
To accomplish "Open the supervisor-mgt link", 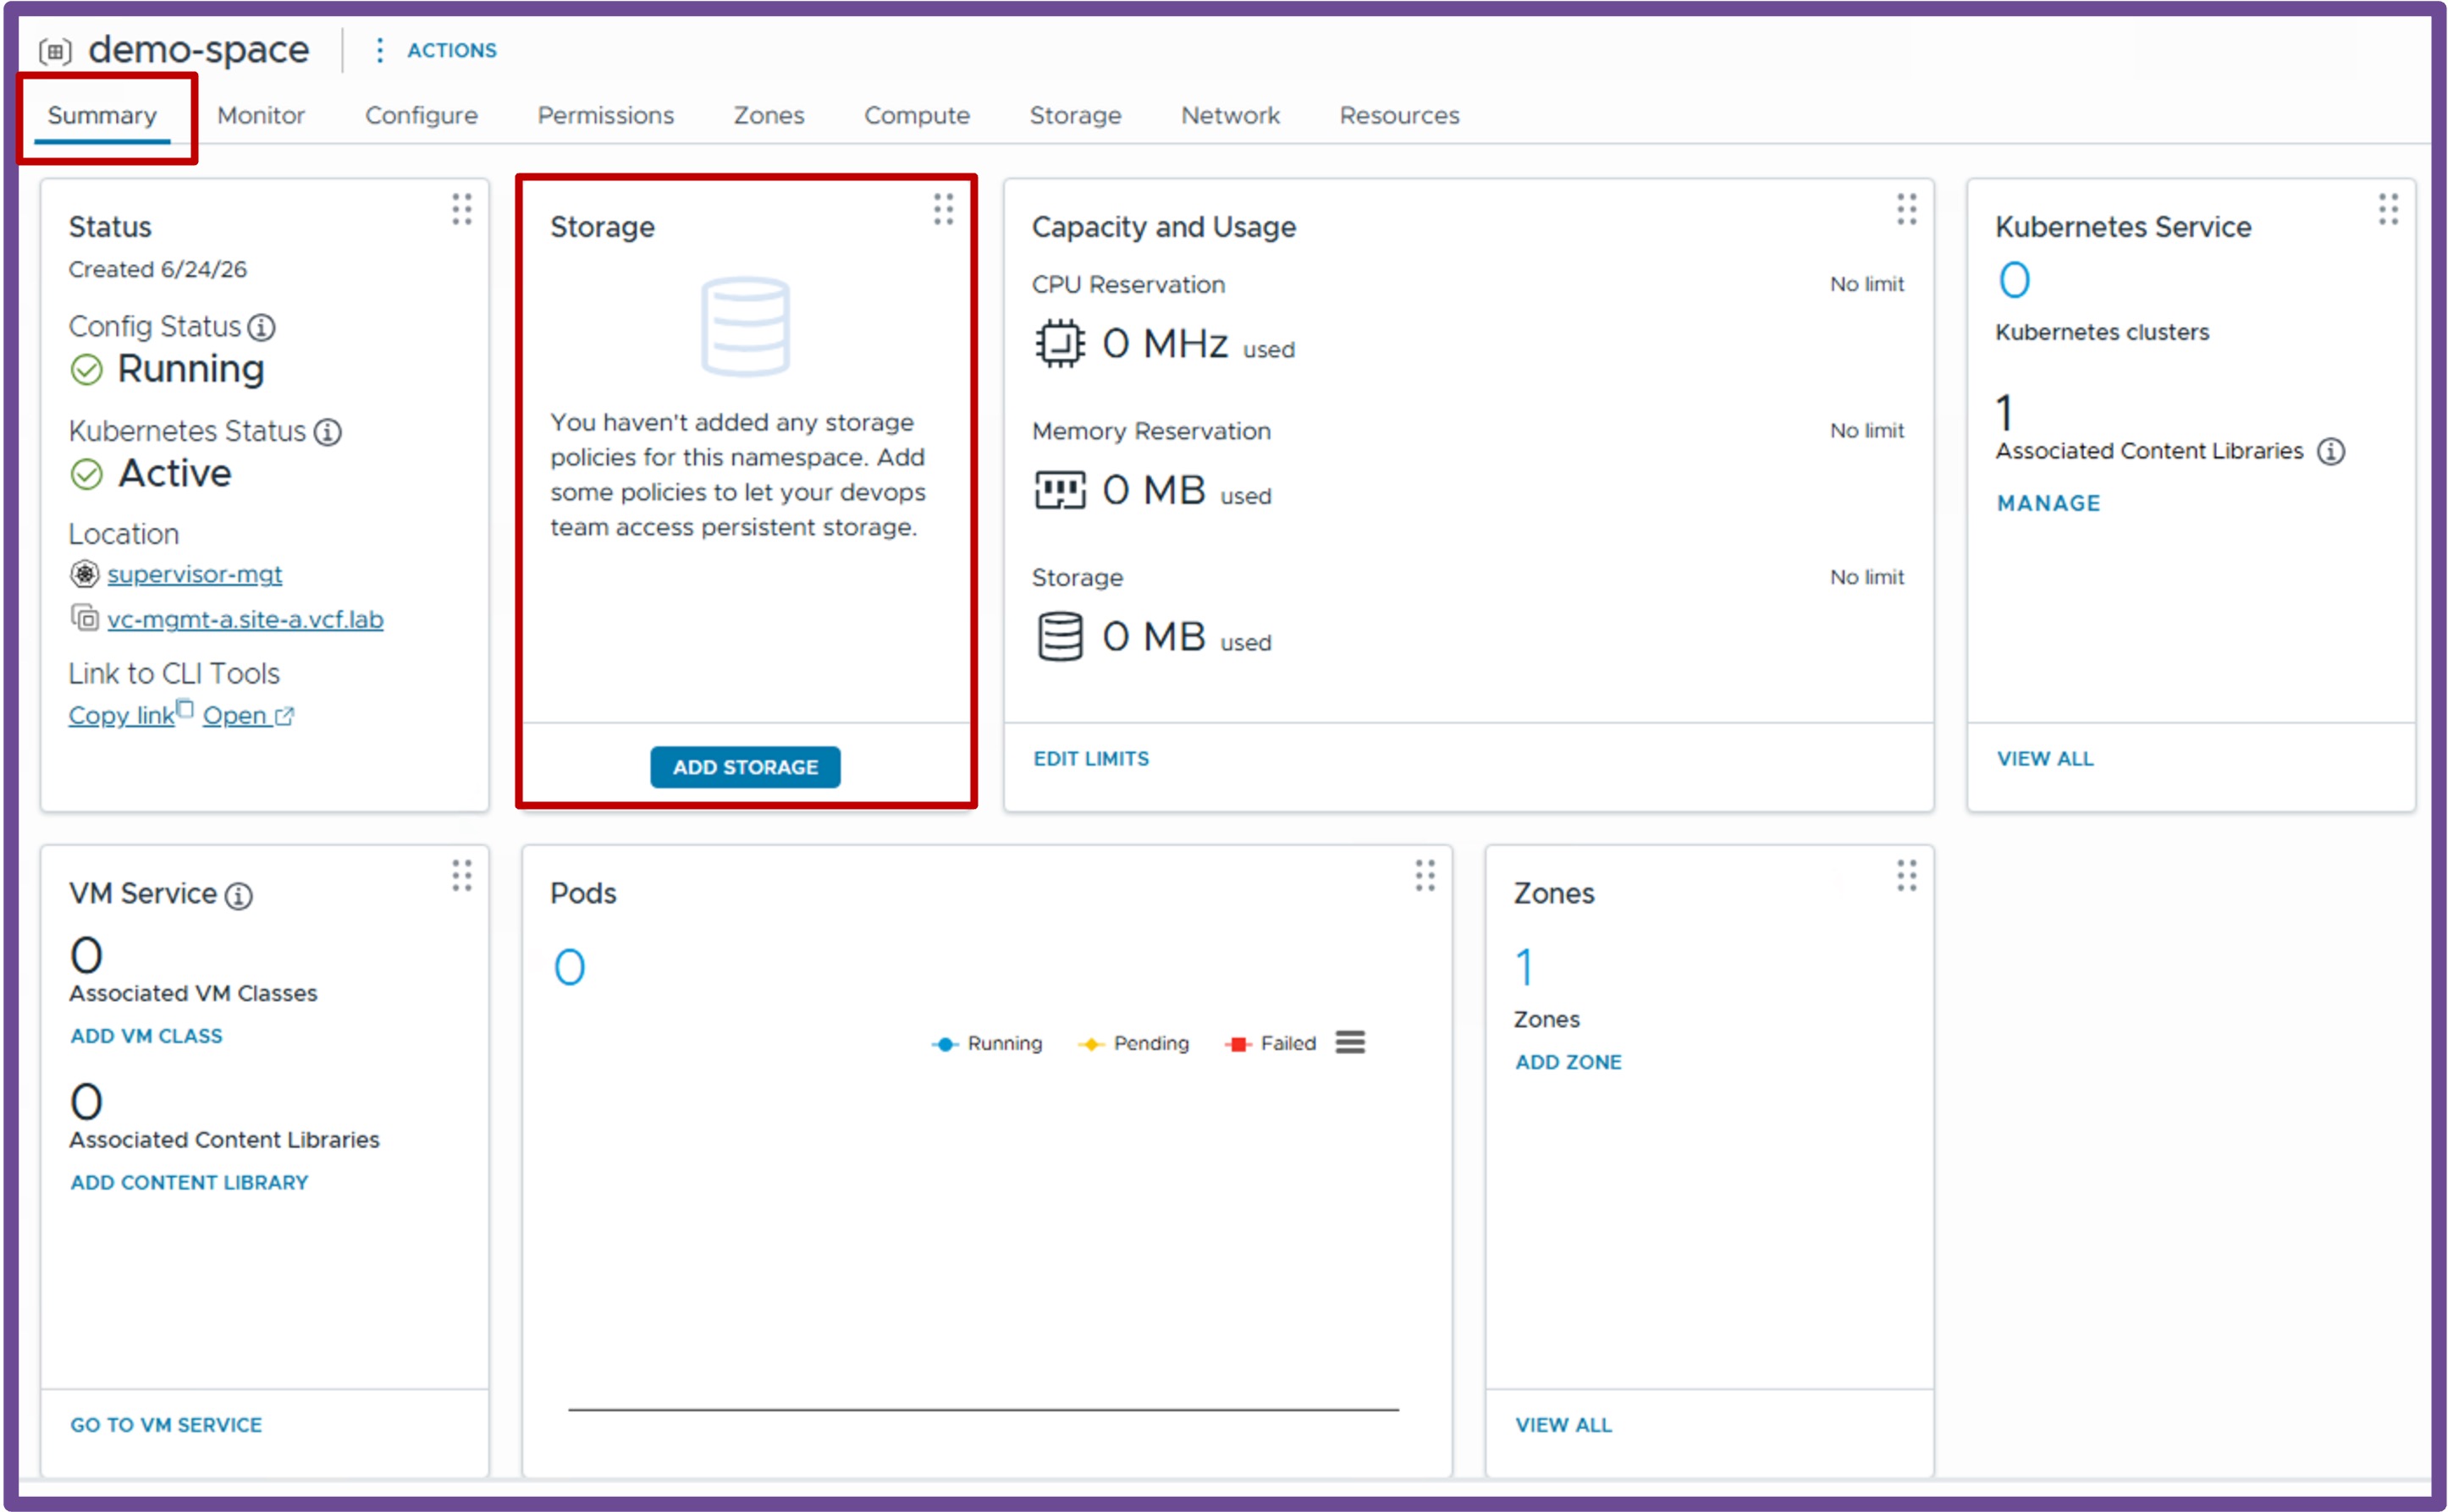I will tap(194, 574).
